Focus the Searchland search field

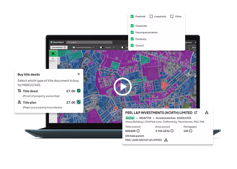pyautogui.click(x=90, y=42)
